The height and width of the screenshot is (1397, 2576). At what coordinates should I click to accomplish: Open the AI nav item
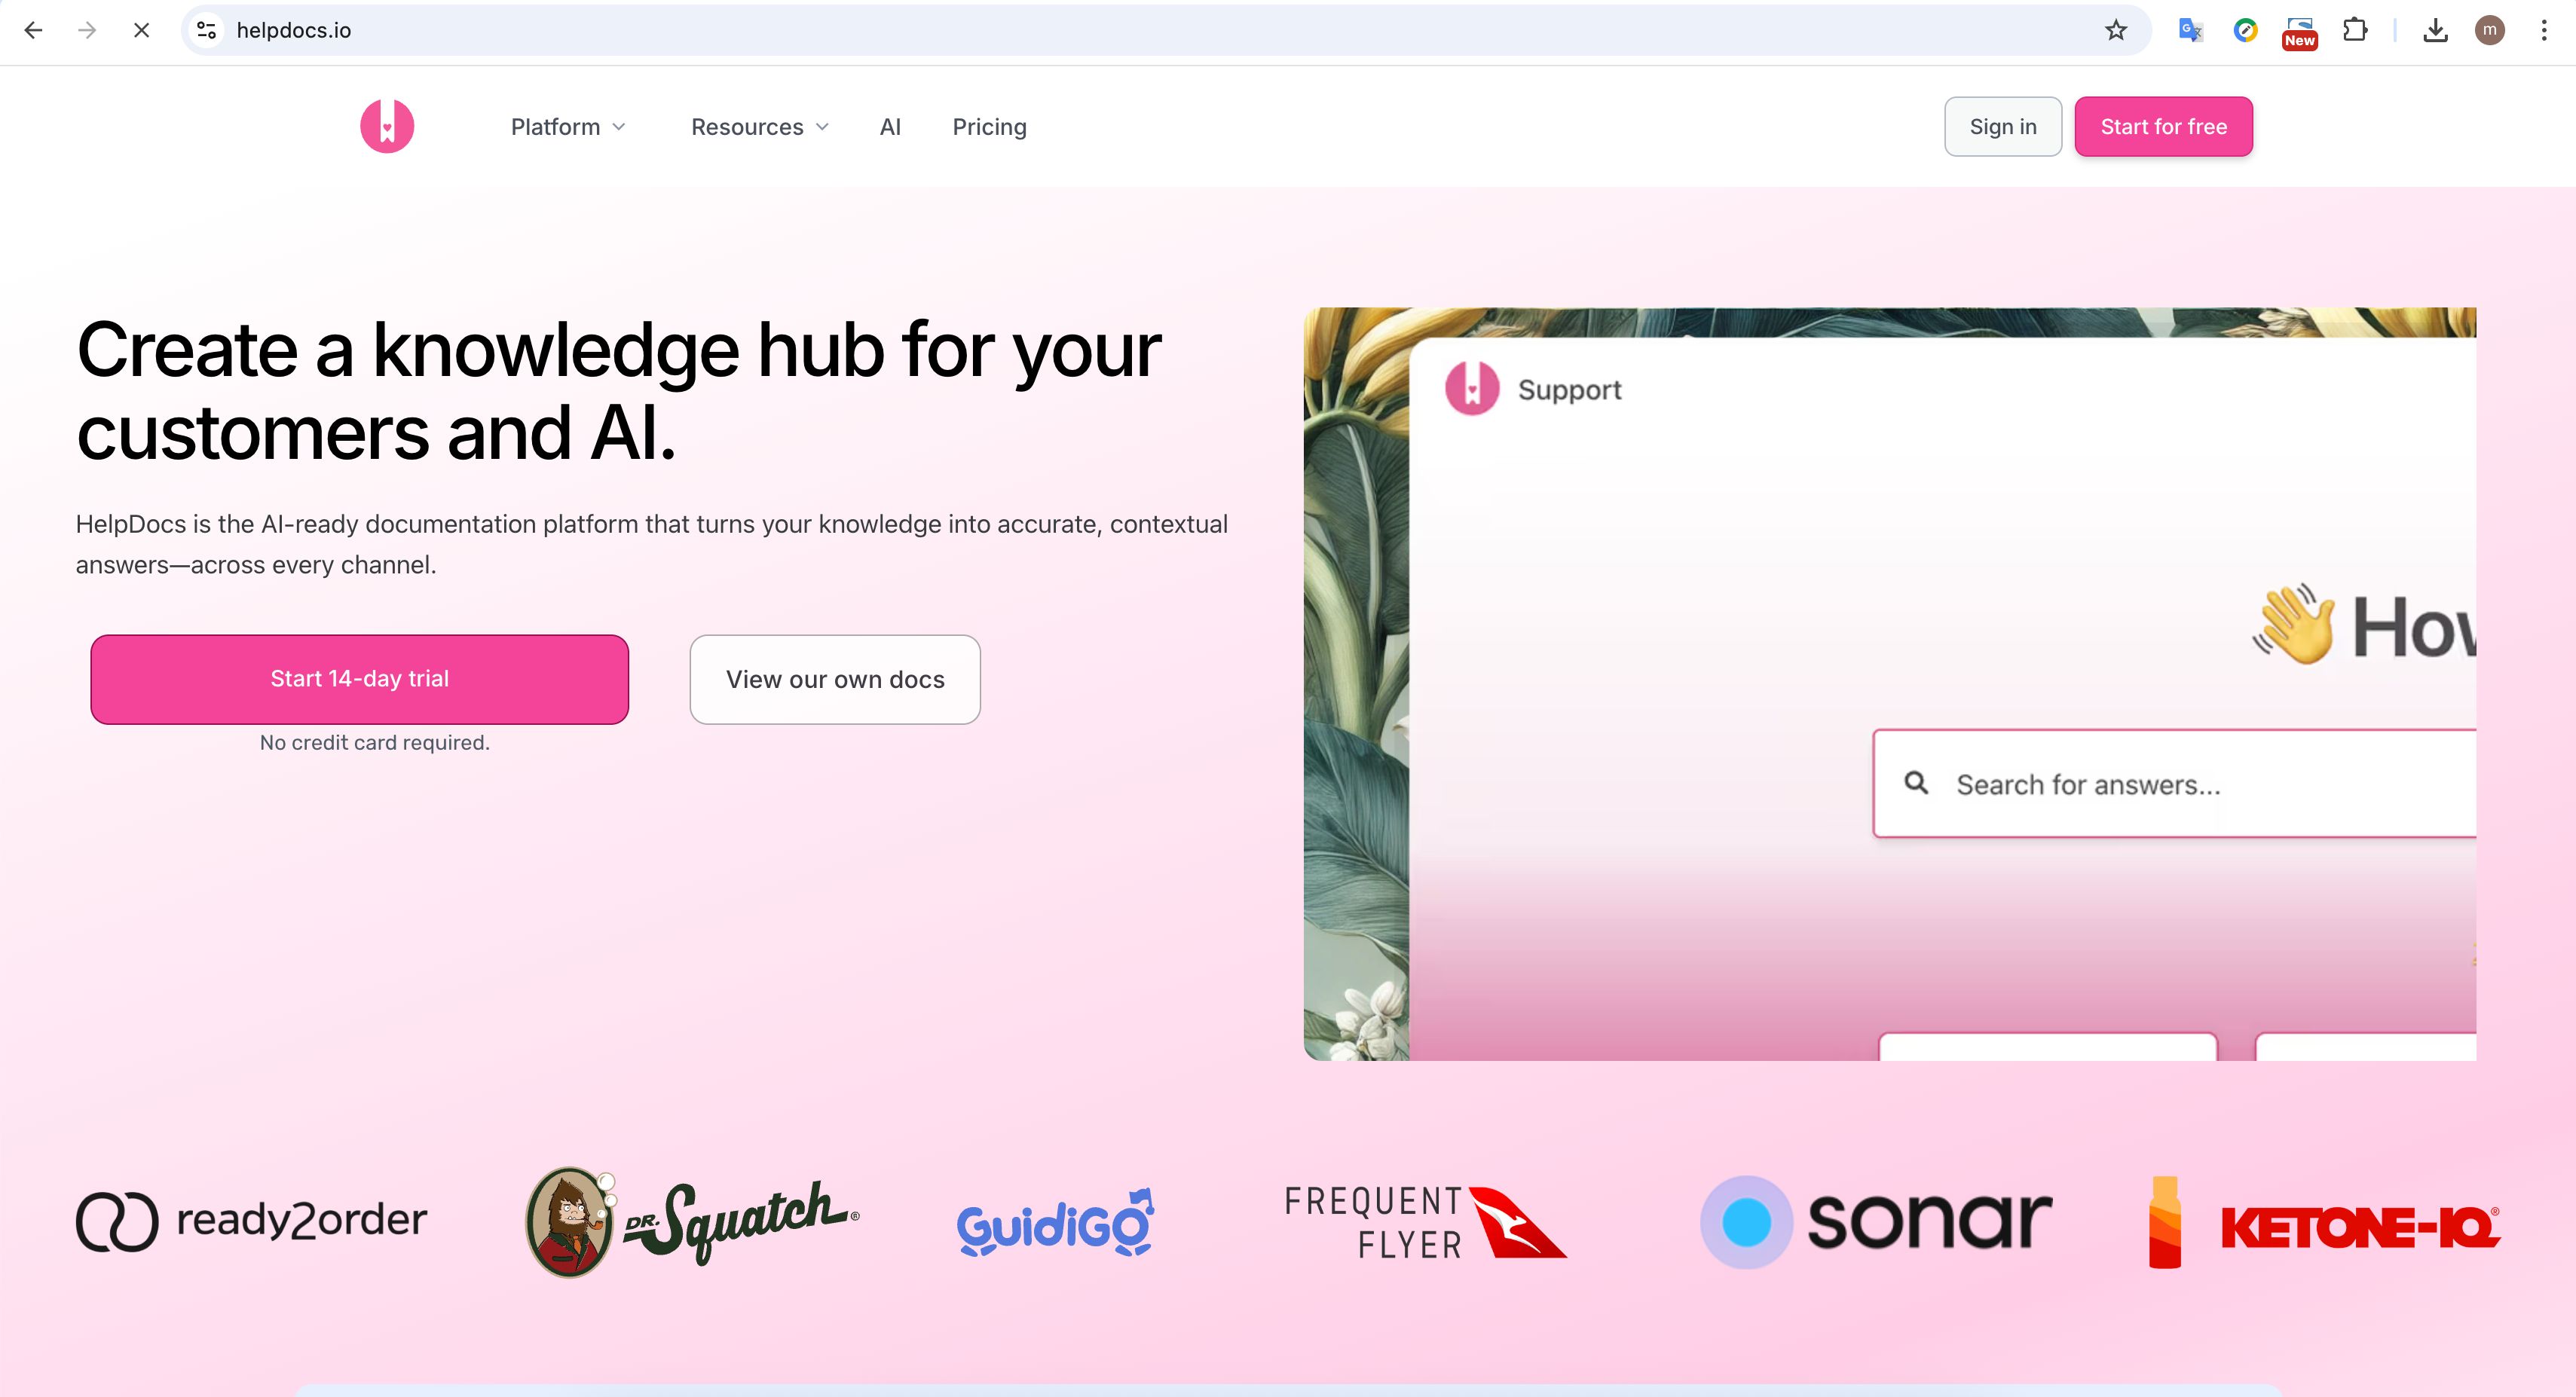click(x=890, y=127)
